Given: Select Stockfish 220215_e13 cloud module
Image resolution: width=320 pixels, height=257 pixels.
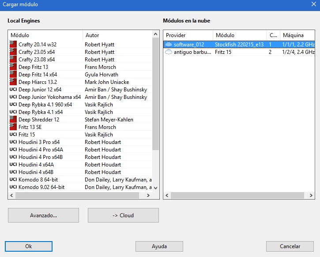Looking at the screenshot, I should coord(239,44).
